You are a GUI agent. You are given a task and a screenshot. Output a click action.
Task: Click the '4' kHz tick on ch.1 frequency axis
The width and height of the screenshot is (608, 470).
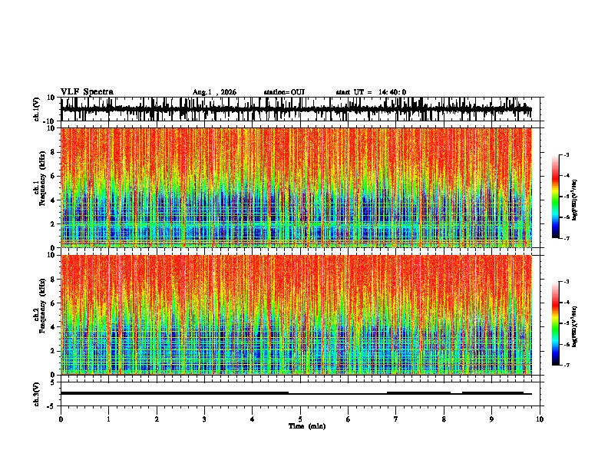coord(53,200)
